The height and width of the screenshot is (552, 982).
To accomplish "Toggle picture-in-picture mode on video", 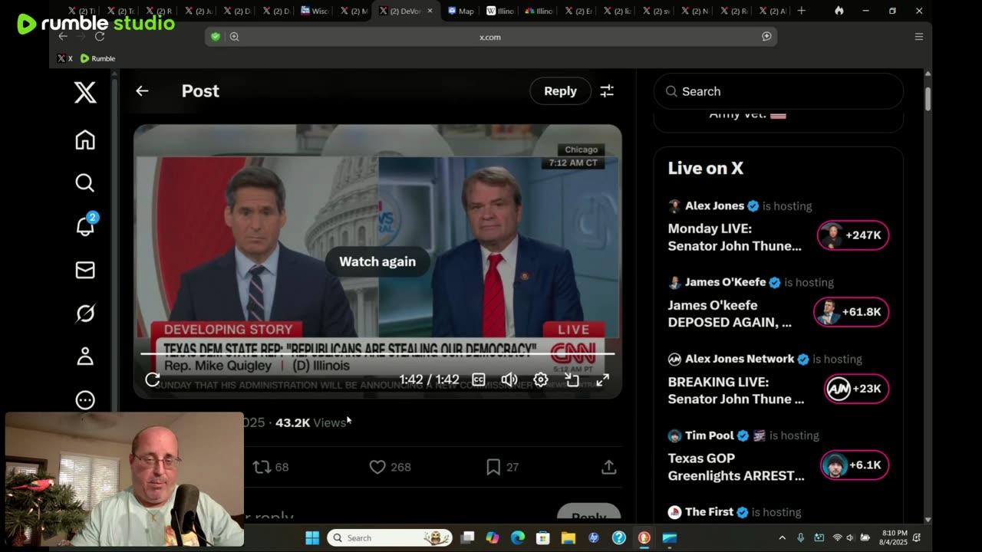I will (572, 379).
